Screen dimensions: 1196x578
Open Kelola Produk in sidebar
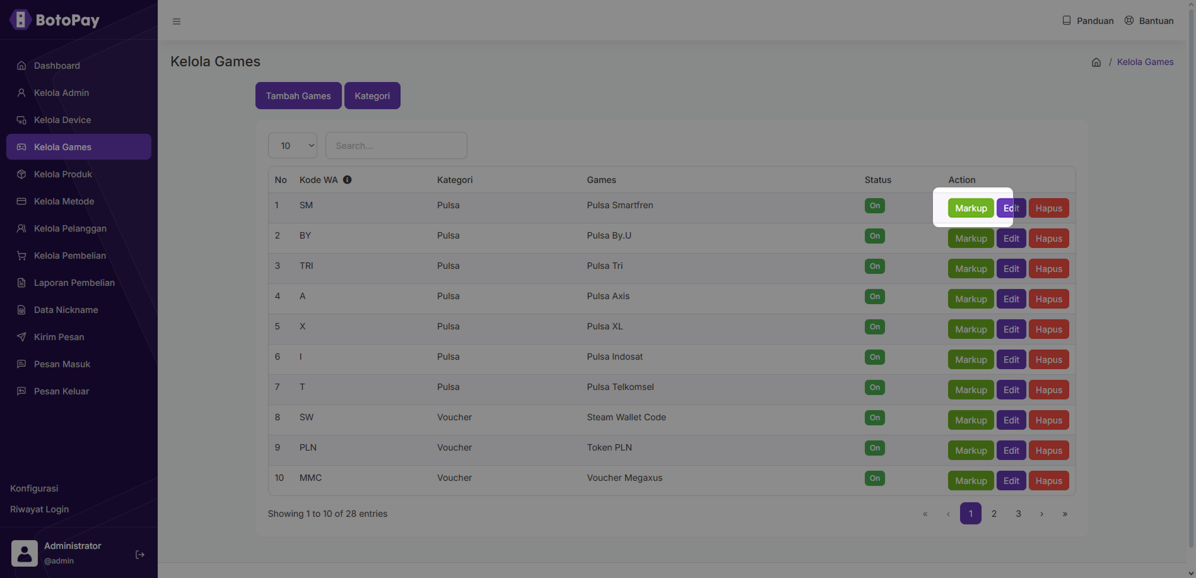(63, 174)
